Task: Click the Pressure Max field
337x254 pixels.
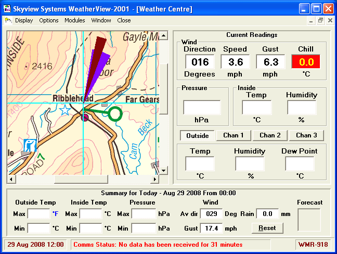Action: [x=144, y=214]
